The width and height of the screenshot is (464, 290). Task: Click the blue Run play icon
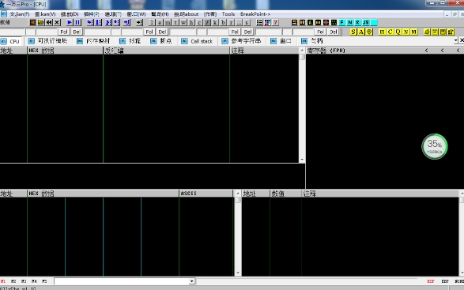pyautogui.click(x=70, y=22)
